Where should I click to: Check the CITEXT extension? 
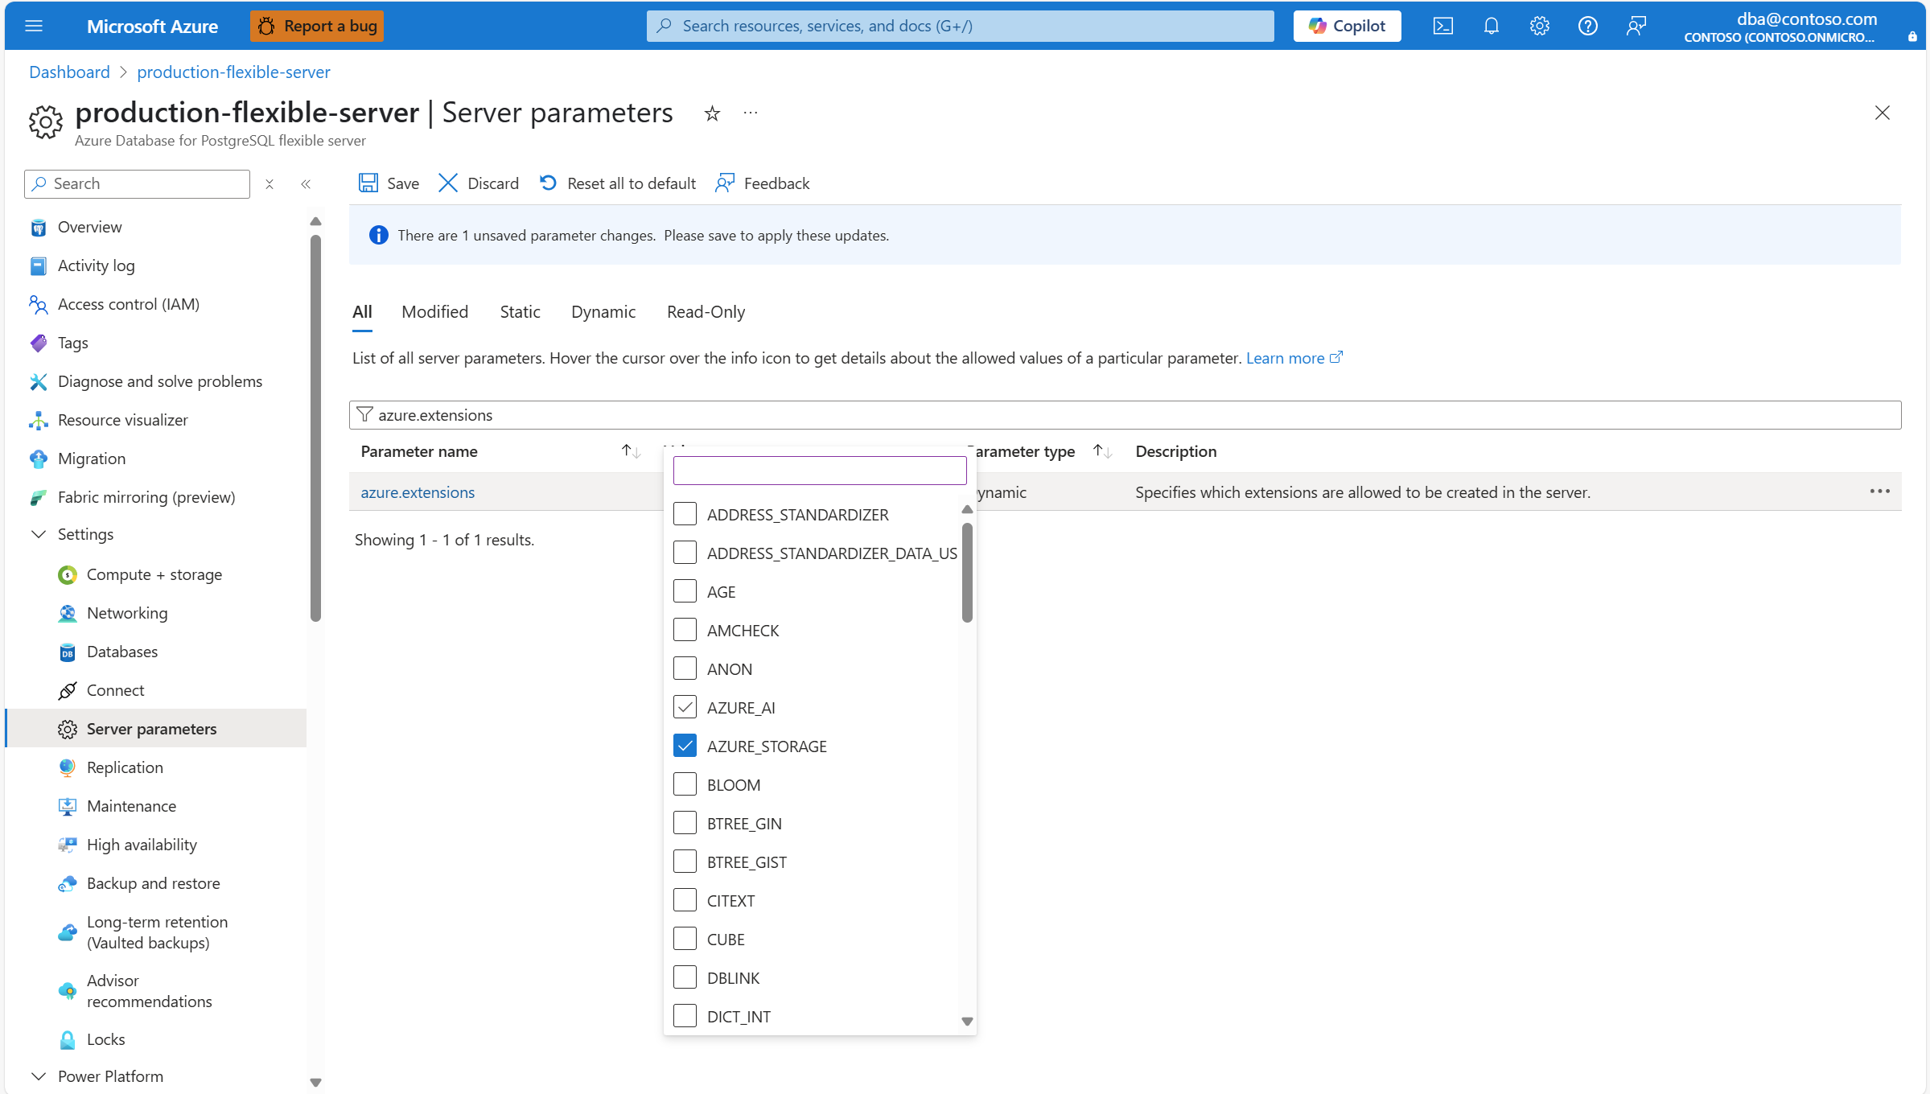point(685,900)
